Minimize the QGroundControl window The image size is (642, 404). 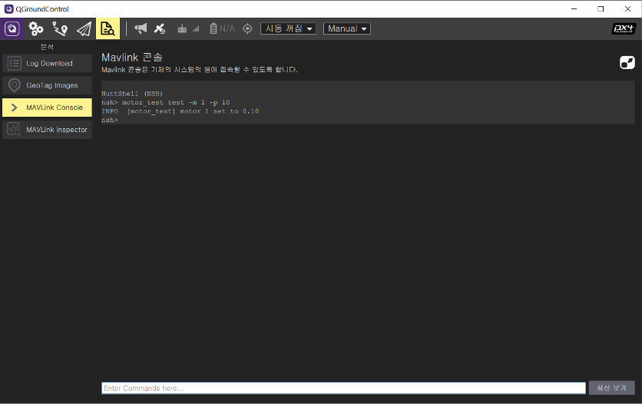coord(574,8)
